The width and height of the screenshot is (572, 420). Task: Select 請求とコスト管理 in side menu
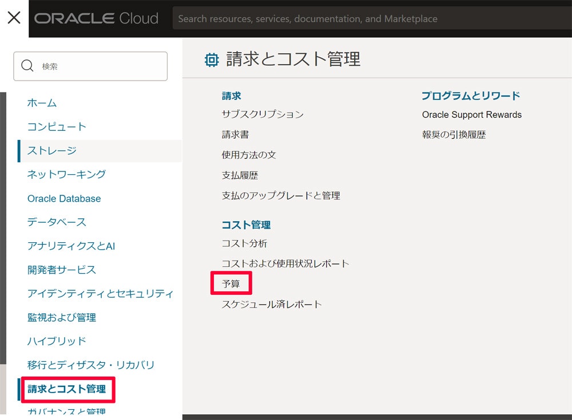tap(67, 389)
